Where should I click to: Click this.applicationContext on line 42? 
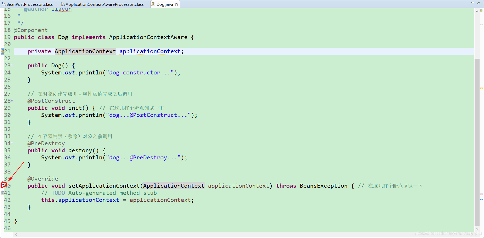click(x=80, y=200)
